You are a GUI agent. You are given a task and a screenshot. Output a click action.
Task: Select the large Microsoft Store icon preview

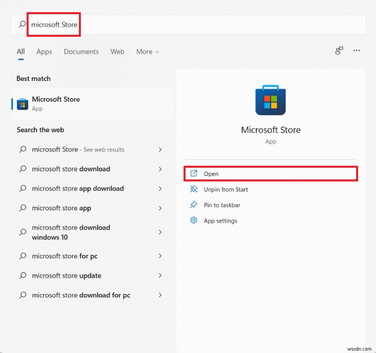[x=271, y=100]
